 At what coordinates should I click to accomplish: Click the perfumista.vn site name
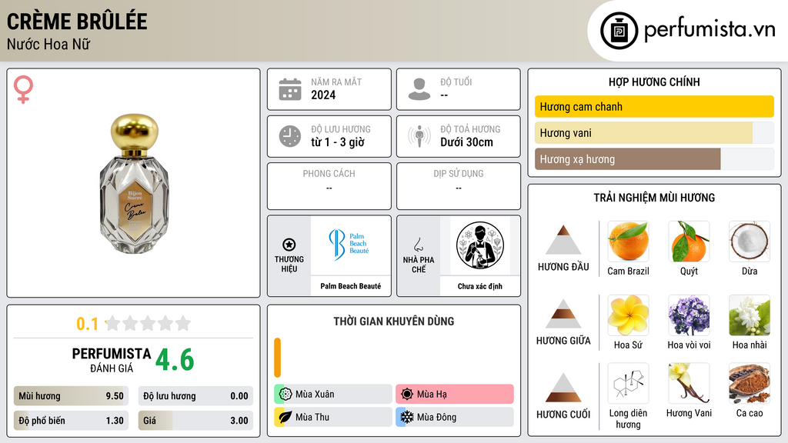710,30
